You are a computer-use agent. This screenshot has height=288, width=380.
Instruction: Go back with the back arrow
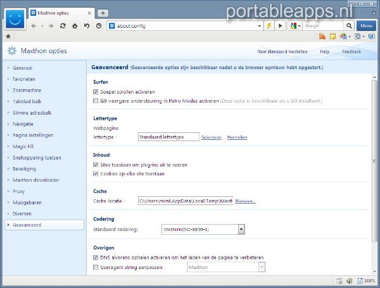click(x=34, y=26)
